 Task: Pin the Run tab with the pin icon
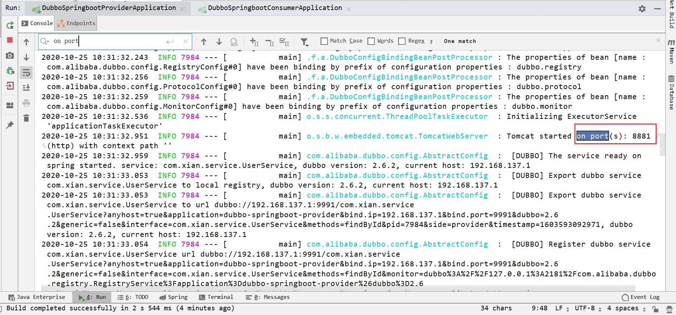(x=10, y=125)
